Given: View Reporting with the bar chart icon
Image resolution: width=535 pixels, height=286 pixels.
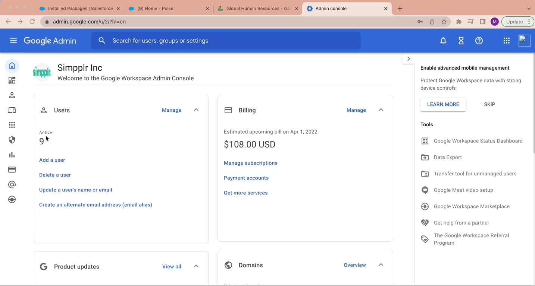Looking at the screenshot, I should point(12,155).
